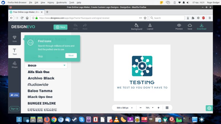Open the Bold font category dropdown
This screenshot has width=221, height=124.
pos(46,65)
